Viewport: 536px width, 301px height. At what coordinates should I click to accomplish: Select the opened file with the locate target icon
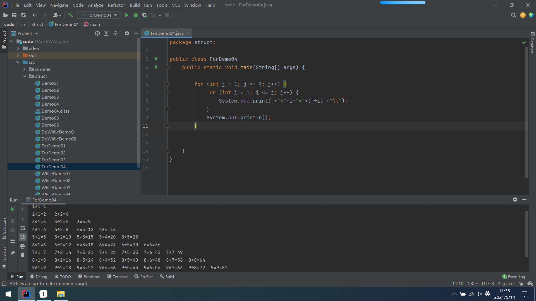coord(97,33)
